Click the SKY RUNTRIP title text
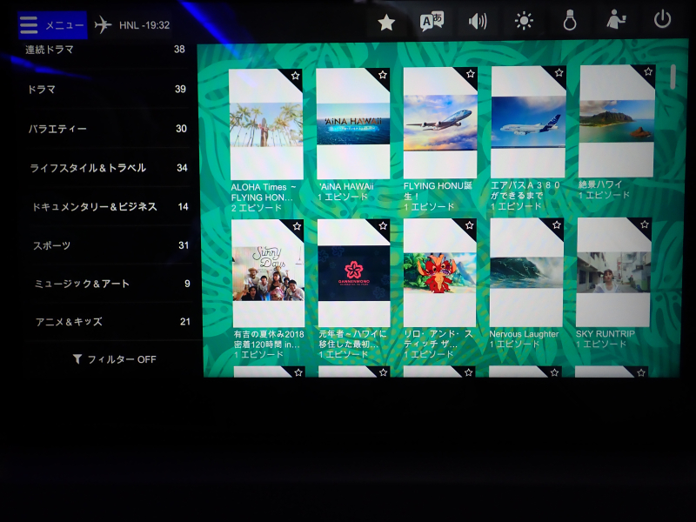The height and width of the screenshot is (522, 696). (x=606, y=333)
